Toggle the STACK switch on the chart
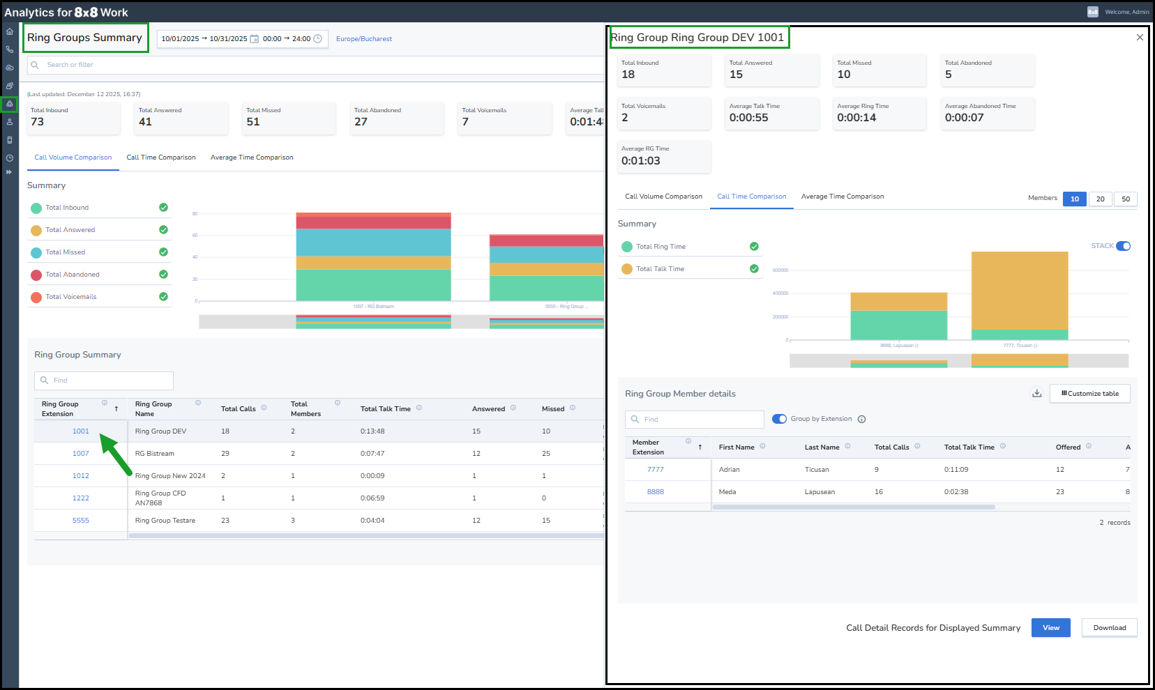This screenshot has height=690, width=1155. [1123, 246]
